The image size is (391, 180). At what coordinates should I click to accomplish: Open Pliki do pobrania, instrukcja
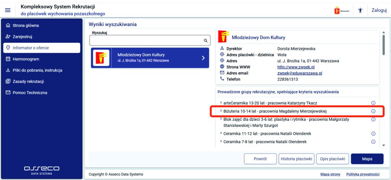click(x=42, y=70)
